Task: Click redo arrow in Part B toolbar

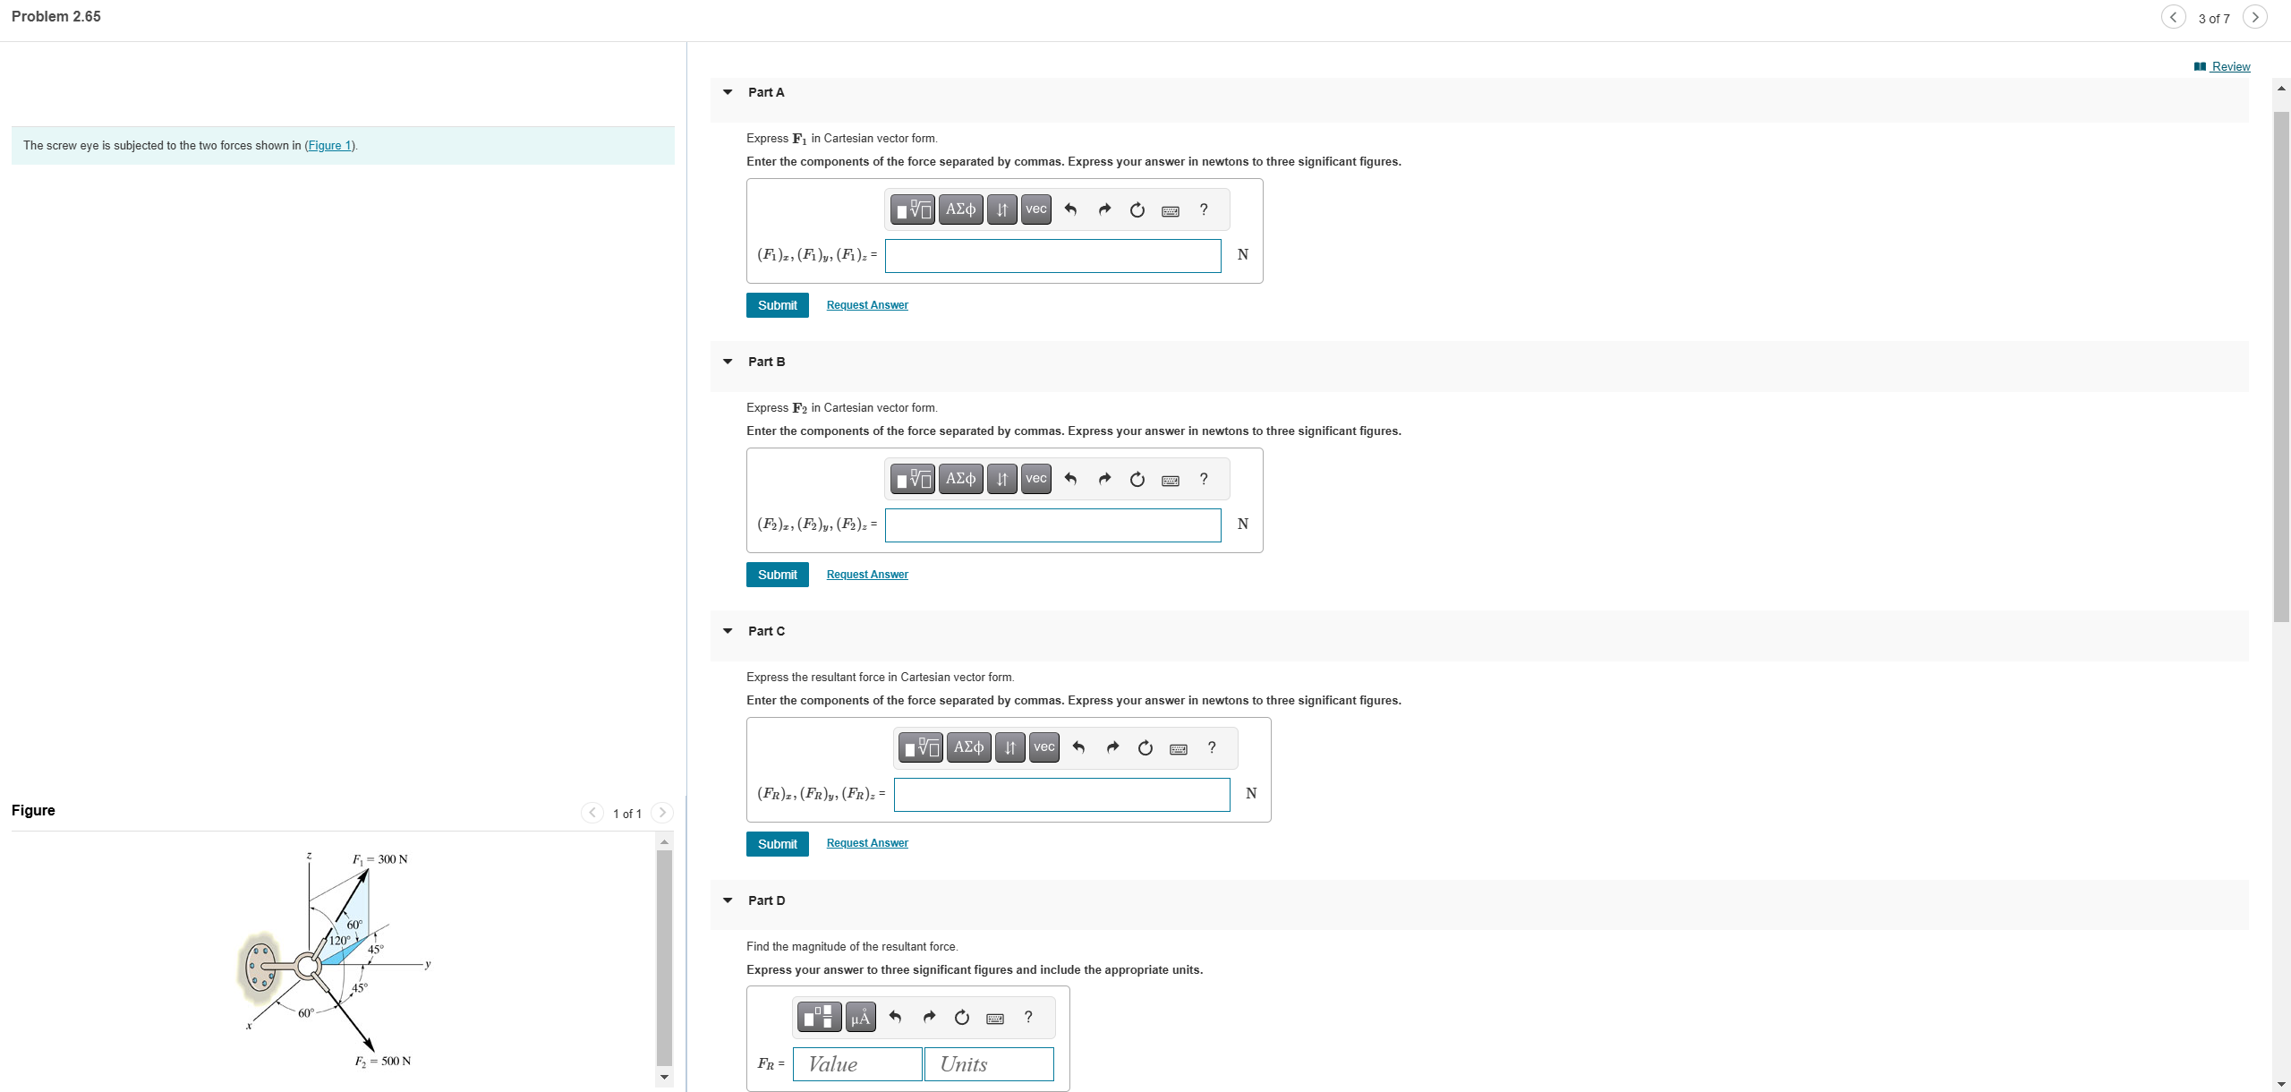Action: point(1104,479)
